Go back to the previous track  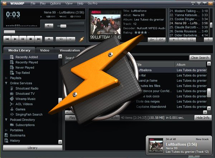coord(8,39)
